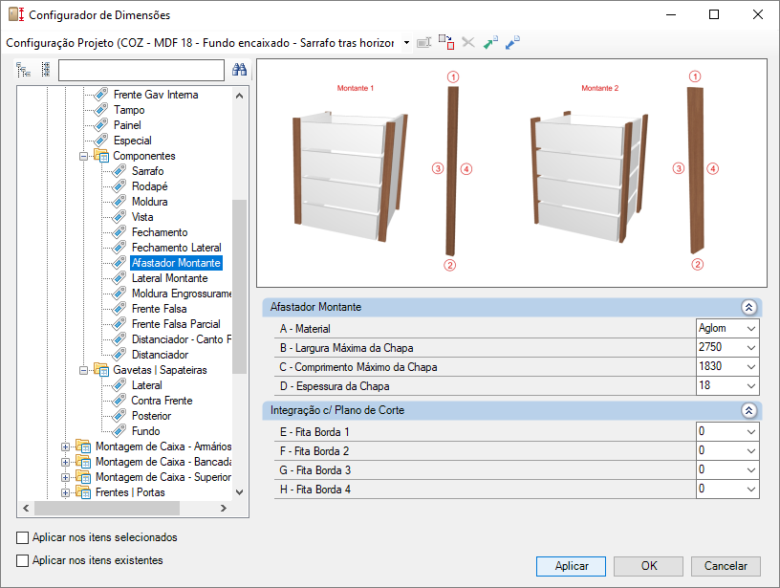This screenshot has height=588, width=780.
Task: Click the delete configuration X icon
Action: 468,43
